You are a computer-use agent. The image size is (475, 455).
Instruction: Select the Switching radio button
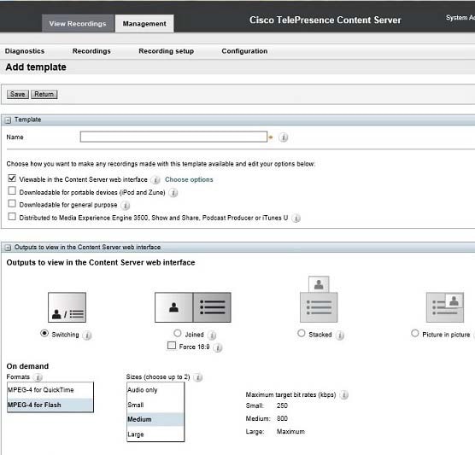[44, 333]
